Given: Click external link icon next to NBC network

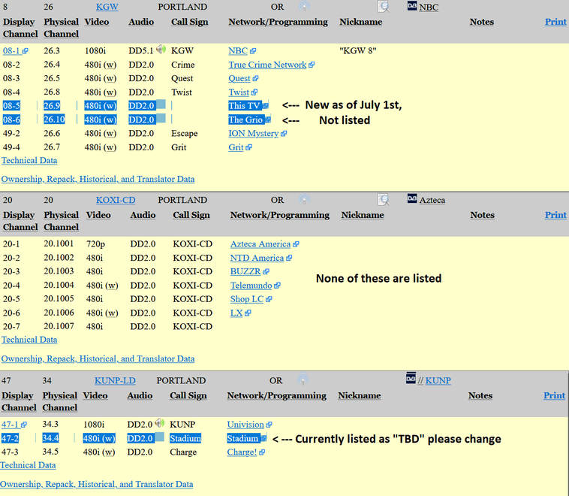Looking at the screenshot, I should (x=253, y=51).
